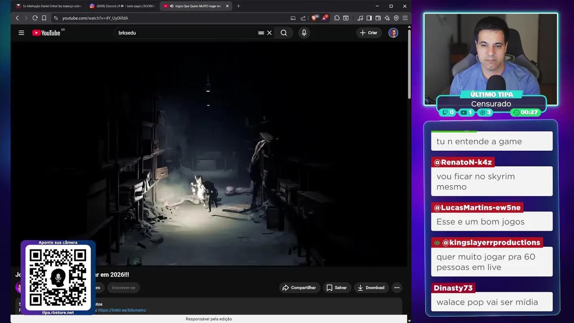Open the YouTube account avatar menu

point(393,33)
